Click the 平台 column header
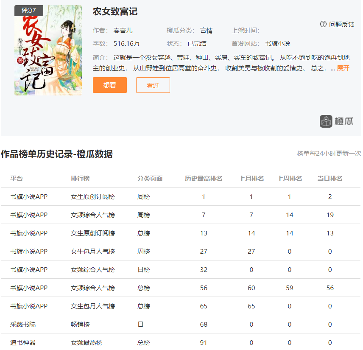Screen dimensions: 363x350 click(x=17, y=178)
